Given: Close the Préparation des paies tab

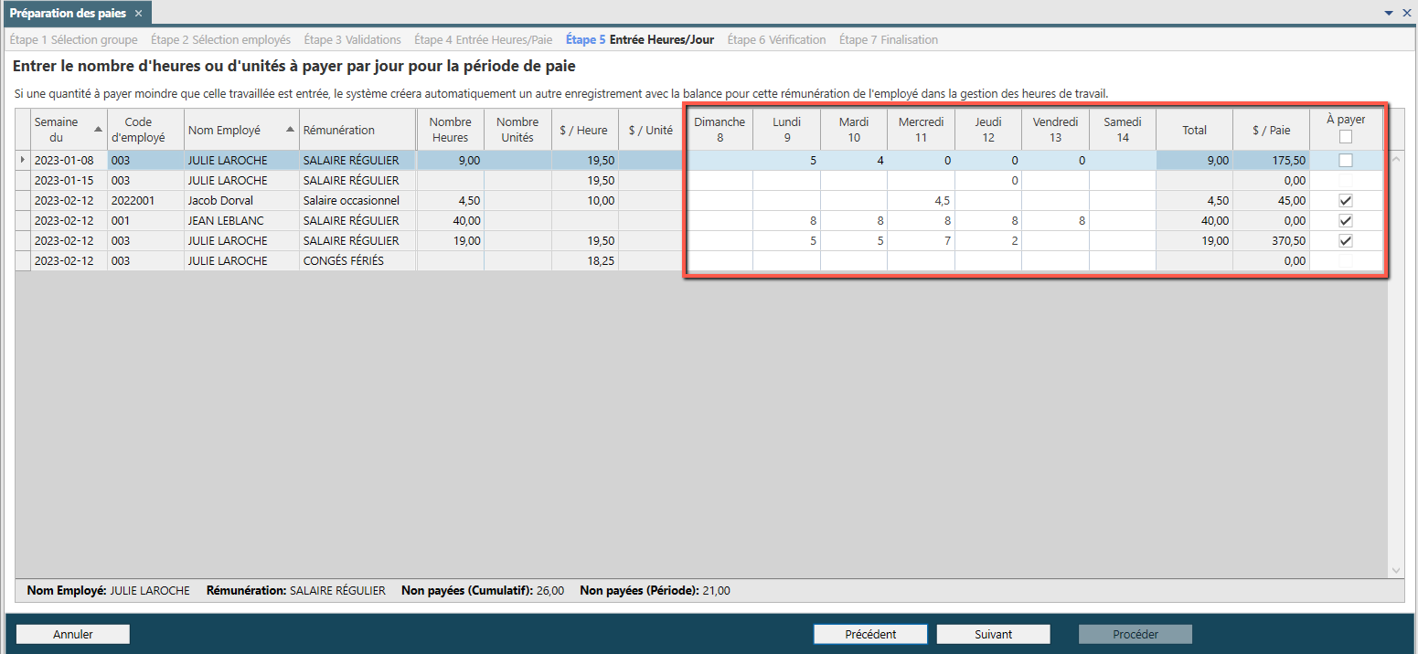Looking at the screenshot, I should click(x=138, y=13).
